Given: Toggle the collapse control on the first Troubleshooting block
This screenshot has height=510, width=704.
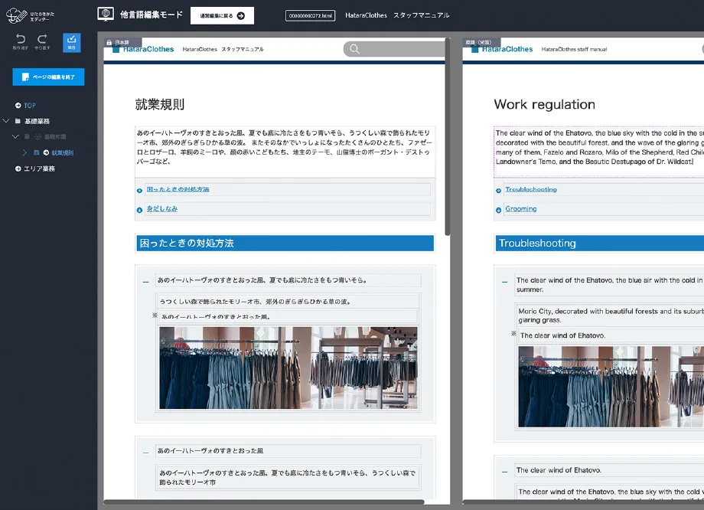Looking at the screenshot, I should (x=504, y=281).
